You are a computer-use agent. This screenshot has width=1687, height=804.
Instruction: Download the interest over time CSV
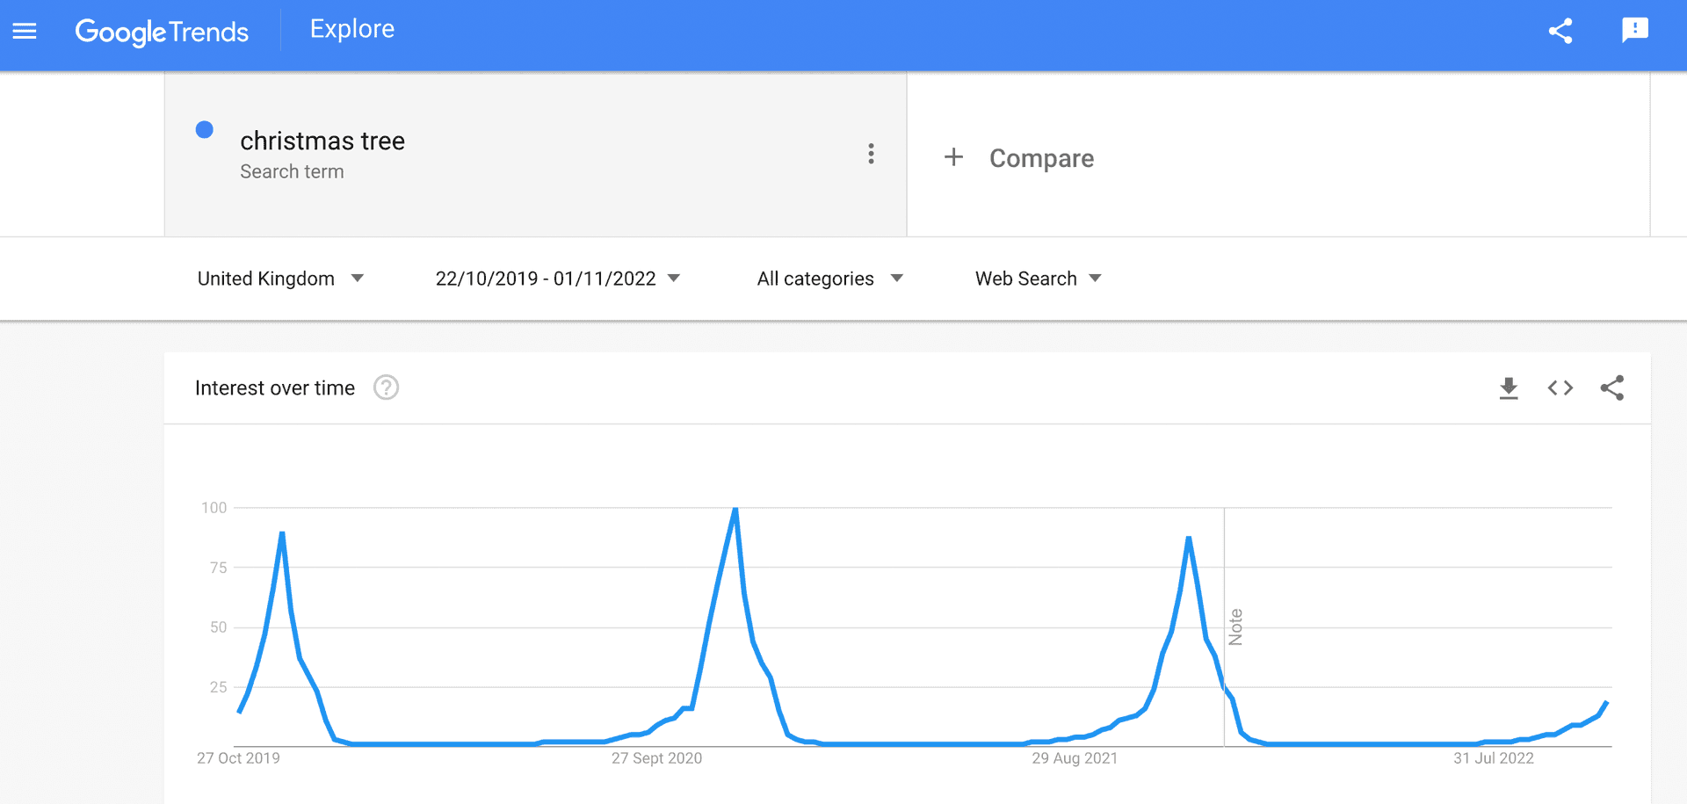tap(1509, 388)
